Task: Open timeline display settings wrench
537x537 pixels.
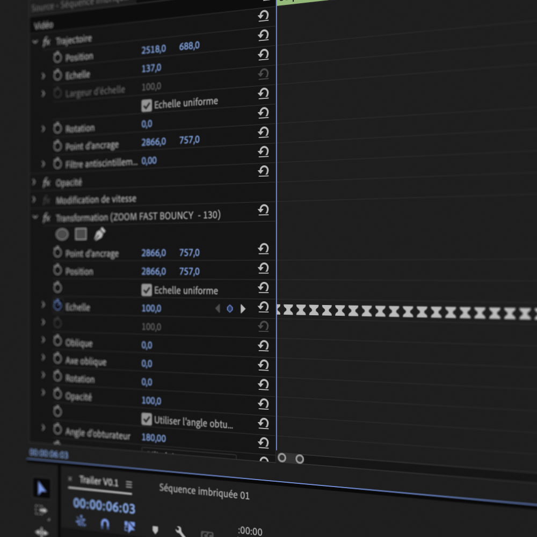Action: coord(180,531)
